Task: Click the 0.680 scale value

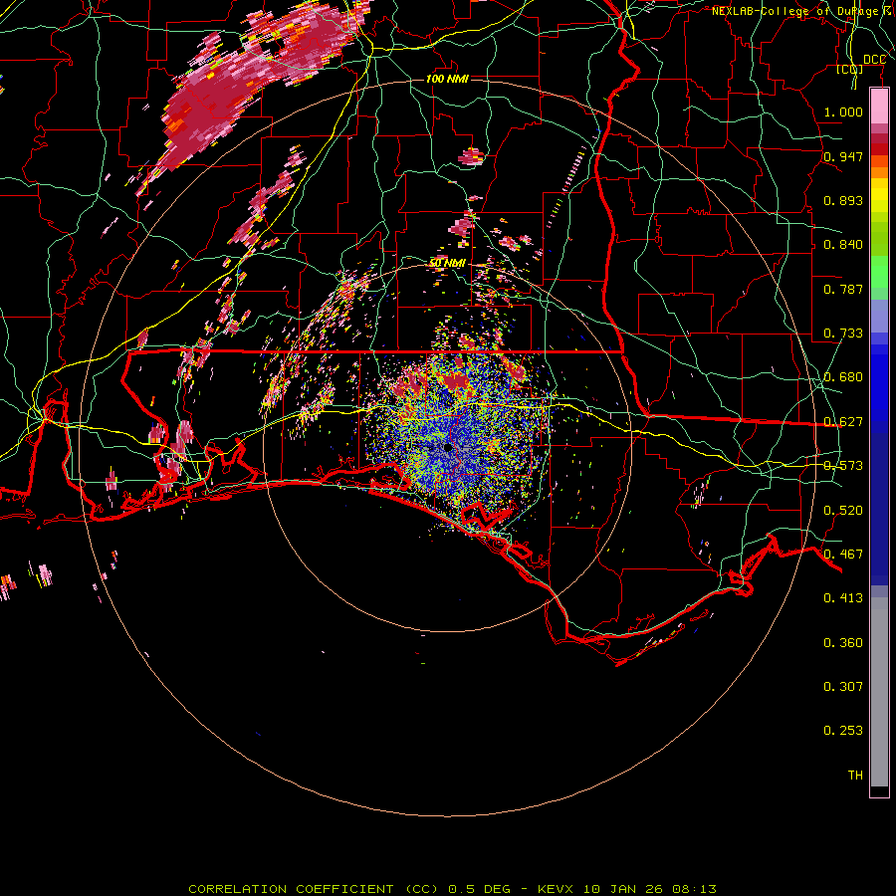Action: point(843,377)
